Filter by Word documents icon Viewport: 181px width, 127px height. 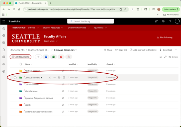tap(46, 57)
